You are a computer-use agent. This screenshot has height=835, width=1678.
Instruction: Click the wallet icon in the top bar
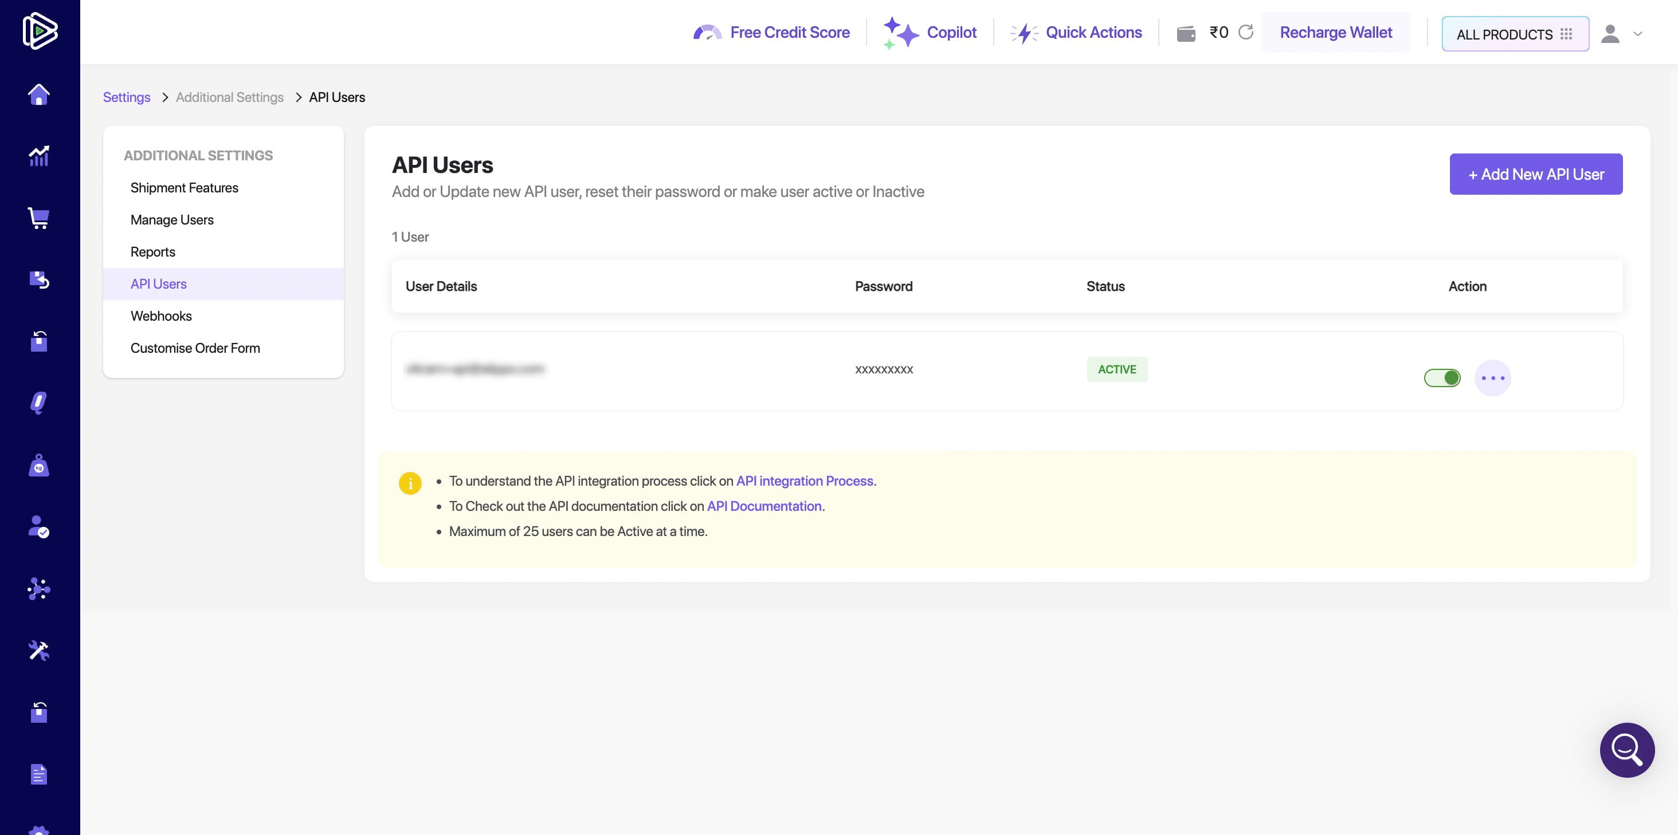coord(1187,32)
